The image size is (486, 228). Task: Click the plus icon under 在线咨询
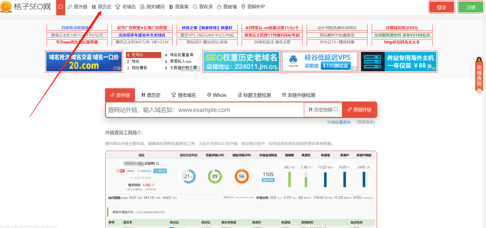(479, 91)
